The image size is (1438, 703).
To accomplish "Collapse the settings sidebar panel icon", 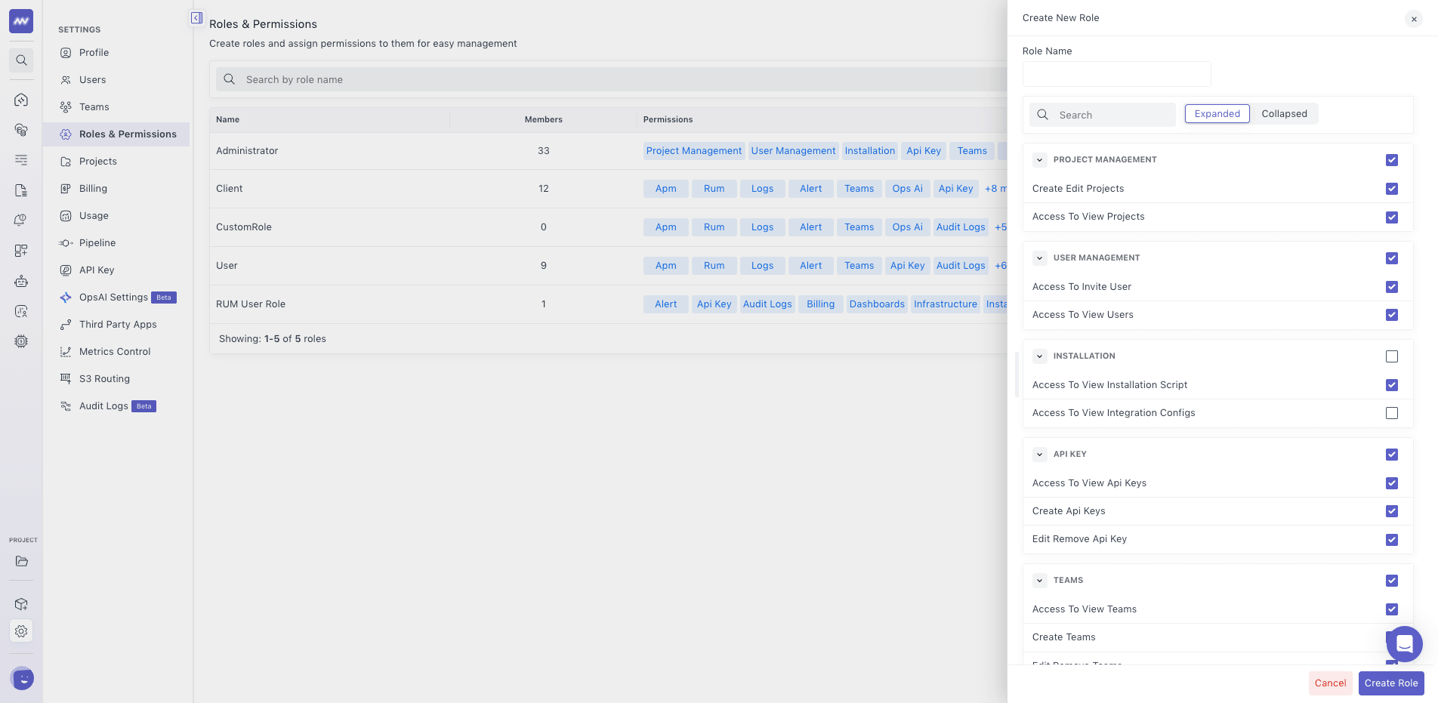I will (196, 18).
